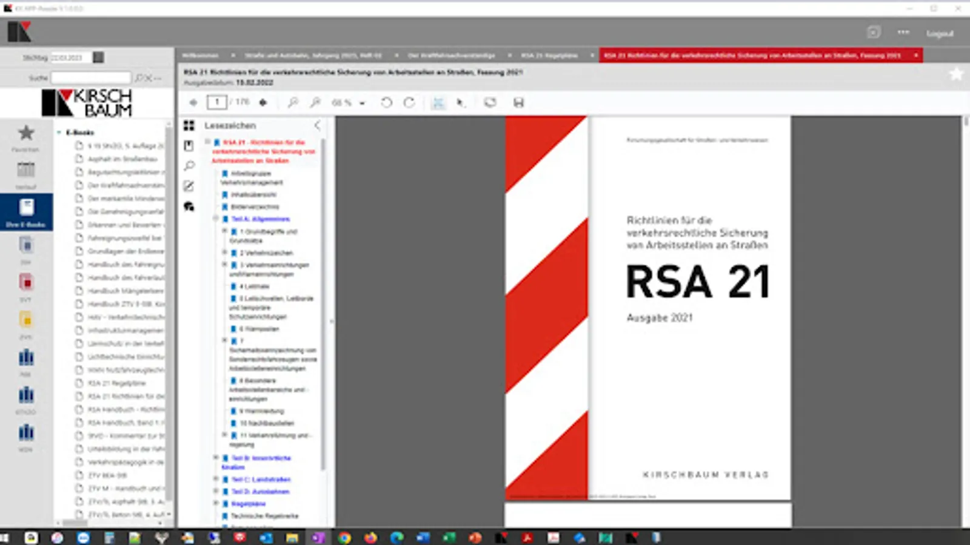This screenshot has height=545, width=970.
Task: Save the document with the disk icon
Action: pos(518,102)
